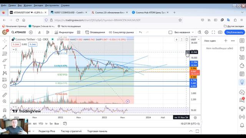Open the chart settings gear icon
The width and height of the screenshot is (246, 138).
point(206,32)
